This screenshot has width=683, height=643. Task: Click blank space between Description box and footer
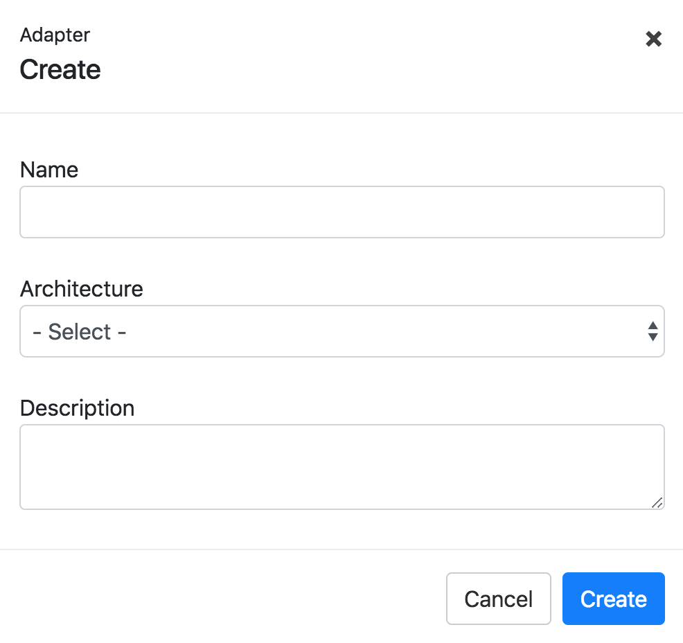tap(342, 530)
